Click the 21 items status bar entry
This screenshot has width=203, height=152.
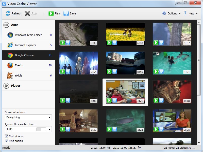click(x=179, y=148)
